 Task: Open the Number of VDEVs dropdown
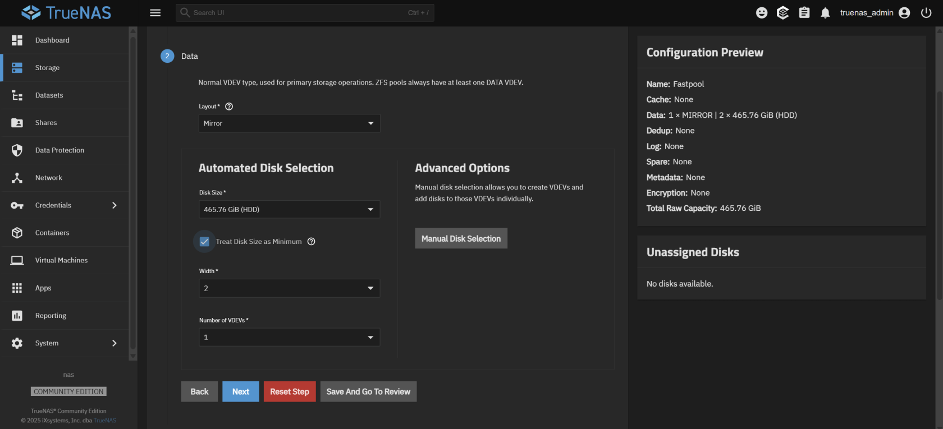(289, 337)
